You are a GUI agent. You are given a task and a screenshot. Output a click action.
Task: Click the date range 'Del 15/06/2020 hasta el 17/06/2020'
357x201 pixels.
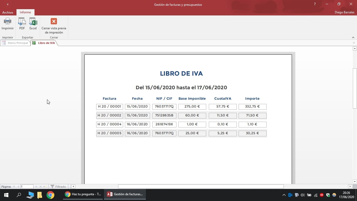point(181,87)
